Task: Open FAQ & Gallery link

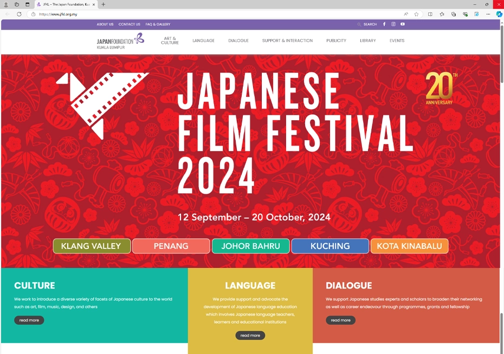Action: [x=158, y=24]
